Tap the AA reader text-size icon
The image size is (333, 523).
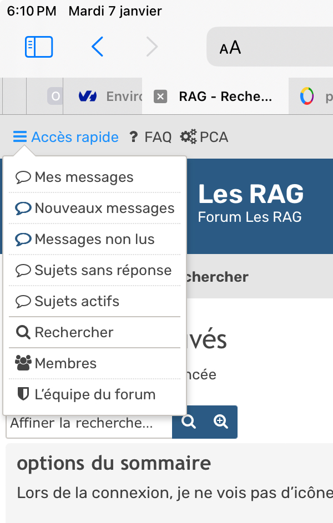click(x=230, y=48)
